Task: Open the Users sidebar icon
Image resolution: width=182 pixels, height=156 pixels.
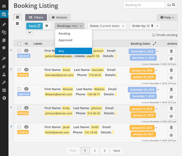Action: (4, 74)
